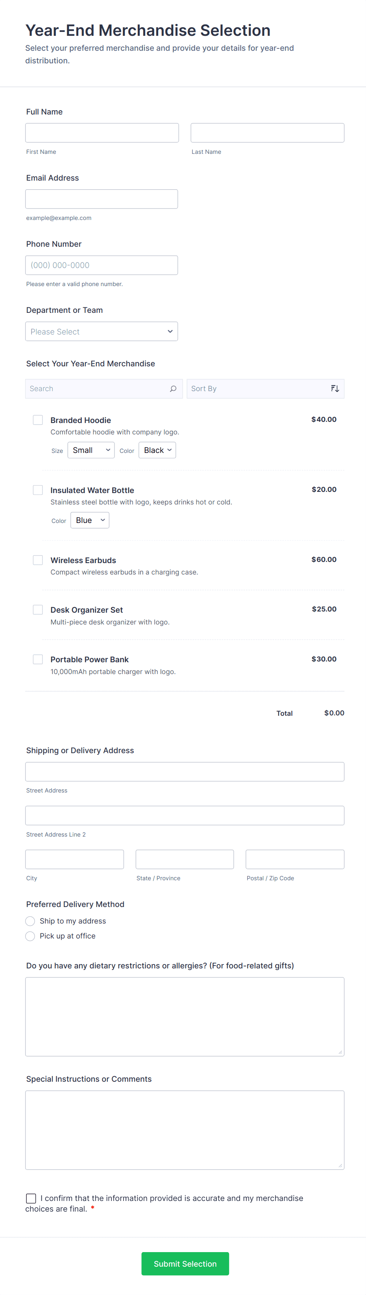Check the Desk Organizer Set box
This screenshot has height=1295, width=366.
(38, 609)
